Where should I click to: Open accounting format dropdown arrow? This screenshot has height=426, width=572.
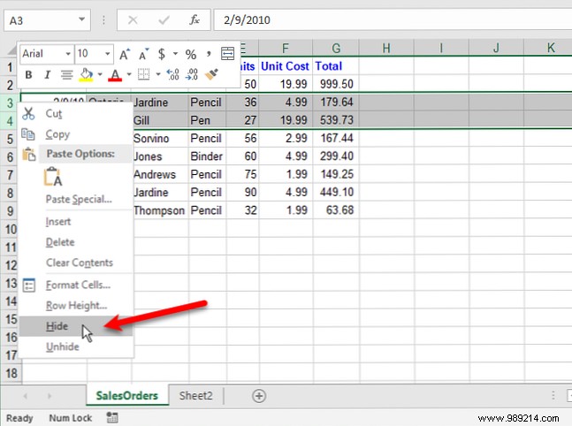click(x=175, y=54)
